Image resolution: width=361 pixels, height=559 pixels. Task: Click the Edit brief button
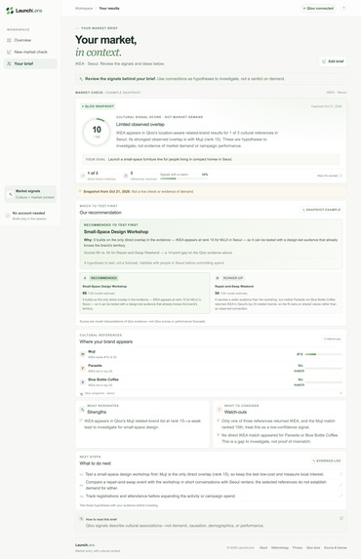click(333, 61)
